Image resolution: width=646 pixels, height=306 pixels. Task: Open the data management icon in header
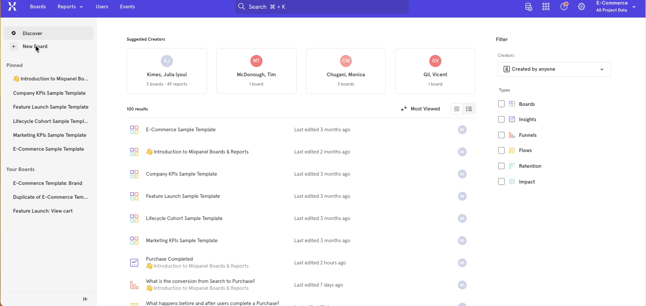tap(529, 6)
